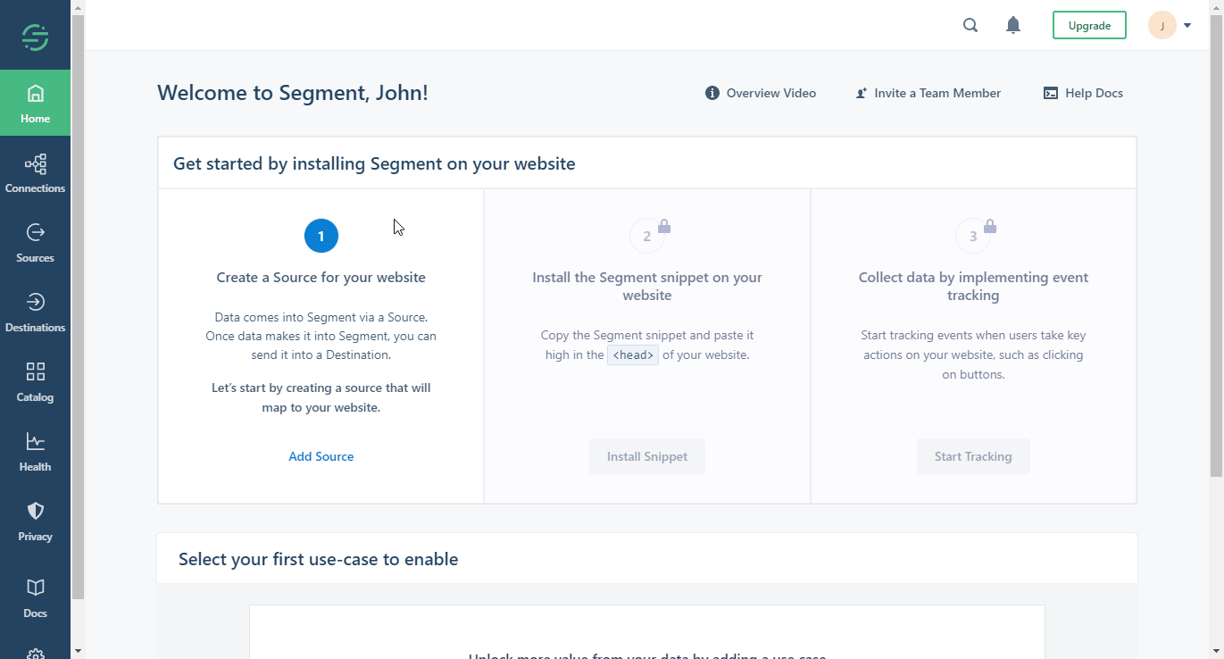Image resolution: width=1224 pixels, height=659 pixels.
Task: Check notifications via the bell icon
Action: point(1013,25)
